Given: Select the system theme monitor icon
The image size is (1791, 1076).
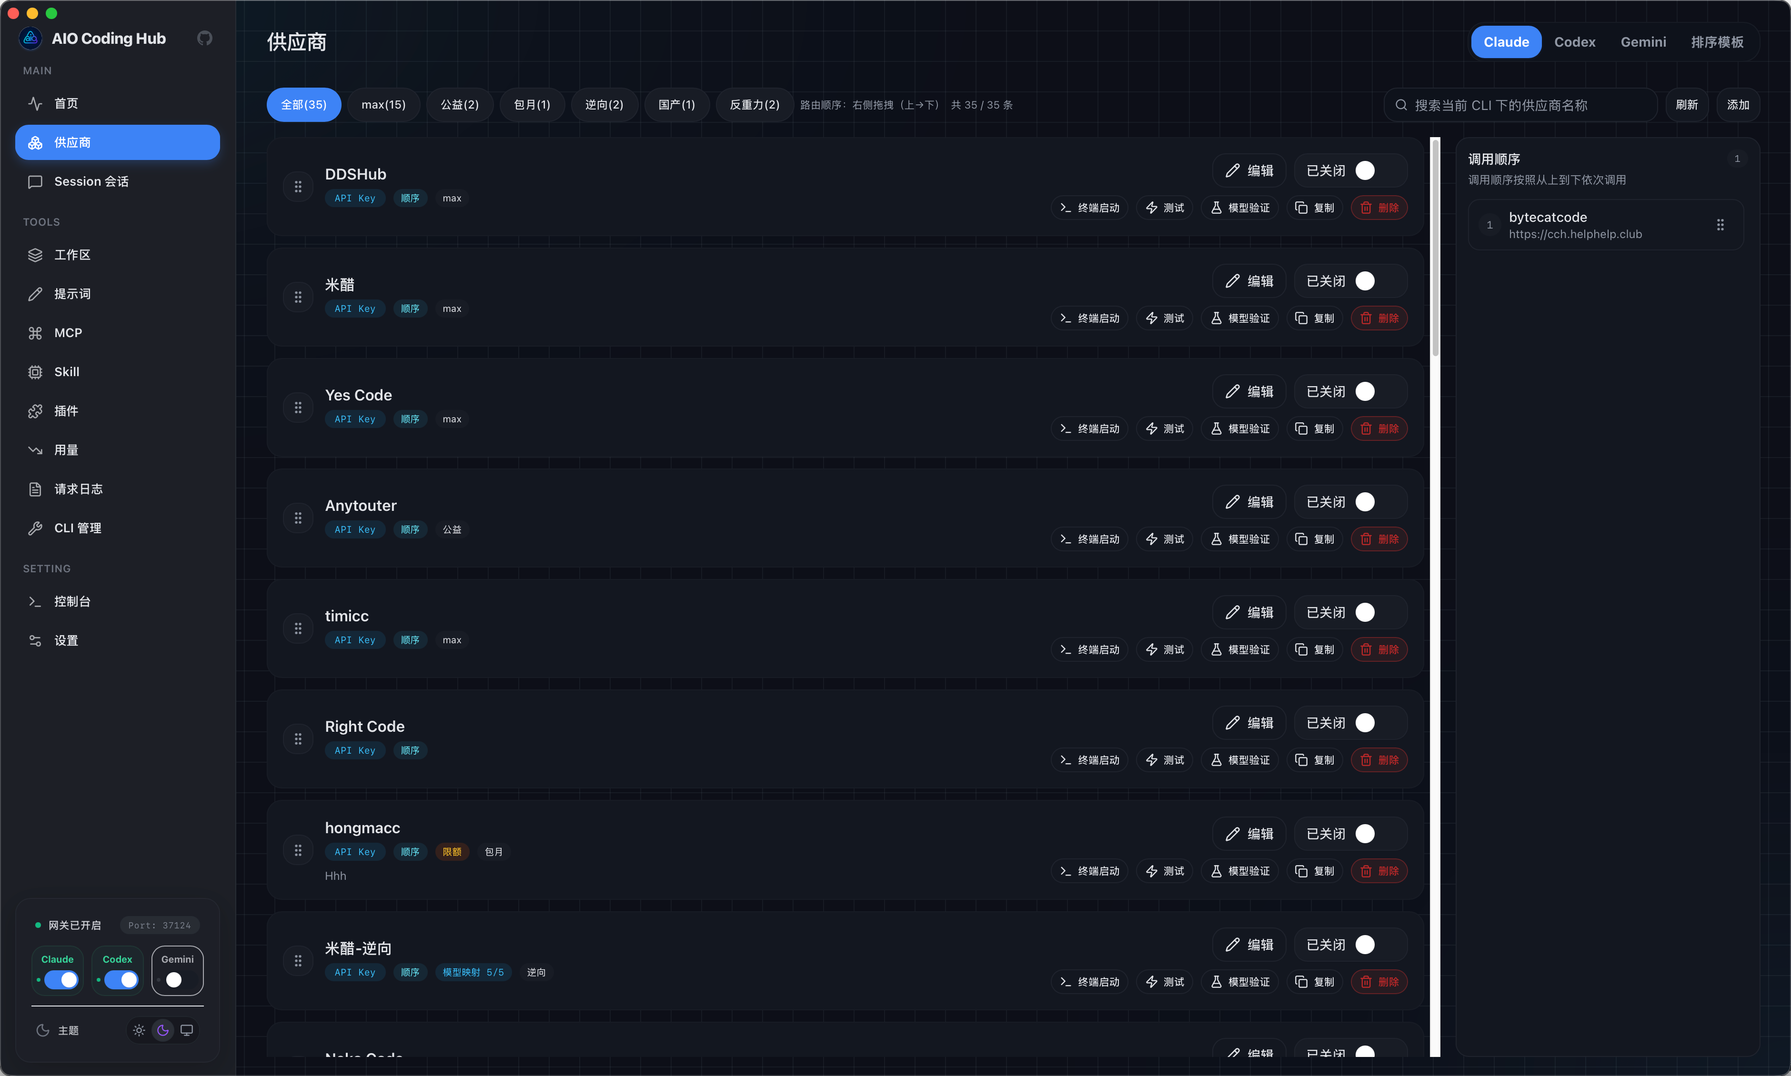Looking at the screenshot, I should 186,1030.
